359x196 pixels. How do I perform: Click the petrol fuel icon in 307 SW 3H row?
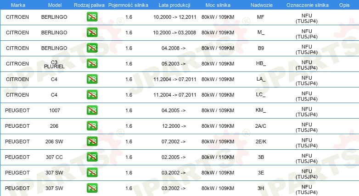click(92, 188)
